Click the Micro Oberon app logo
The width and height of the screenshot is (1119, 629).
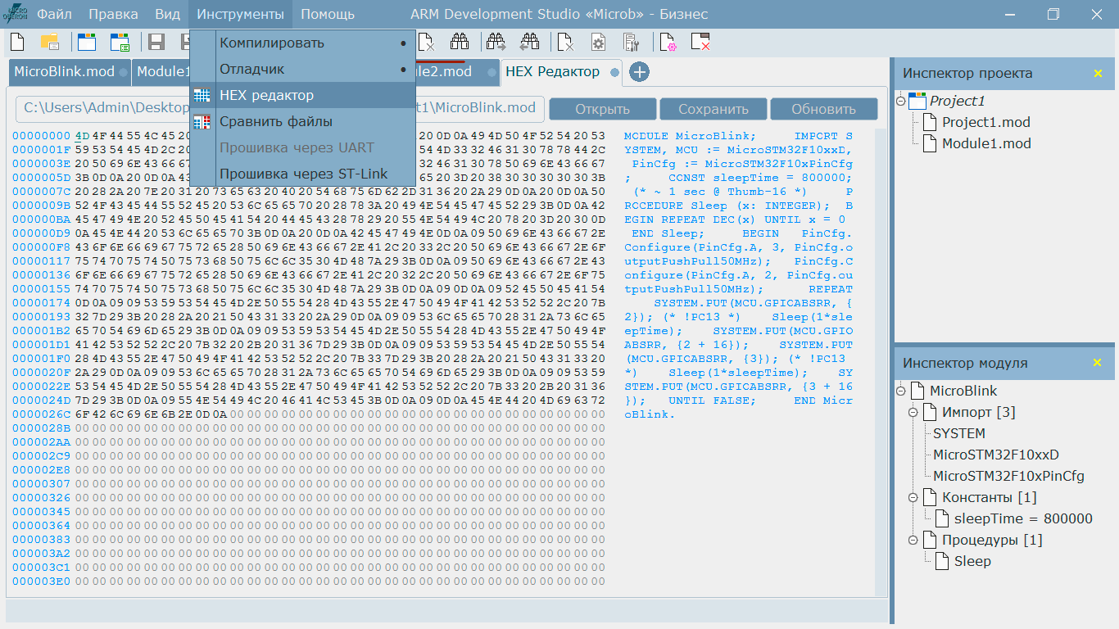tap(16, 14)
